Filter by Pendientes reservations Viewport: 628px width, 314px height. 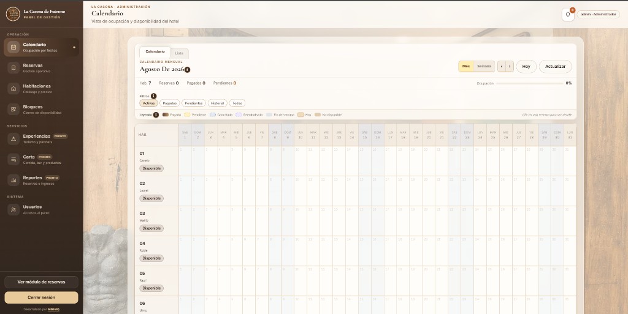(x=193, y=103)
